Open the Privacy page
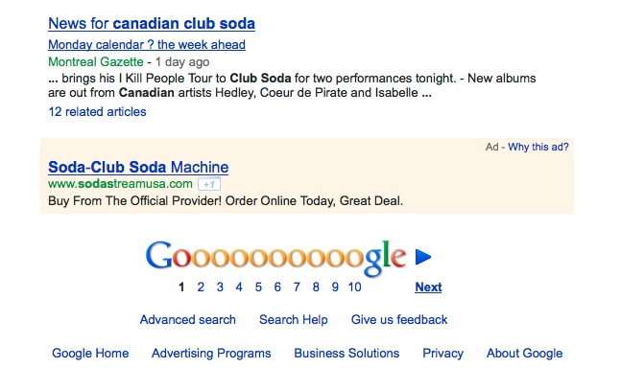This screenshot has height=368, width=621. [442, 353]
